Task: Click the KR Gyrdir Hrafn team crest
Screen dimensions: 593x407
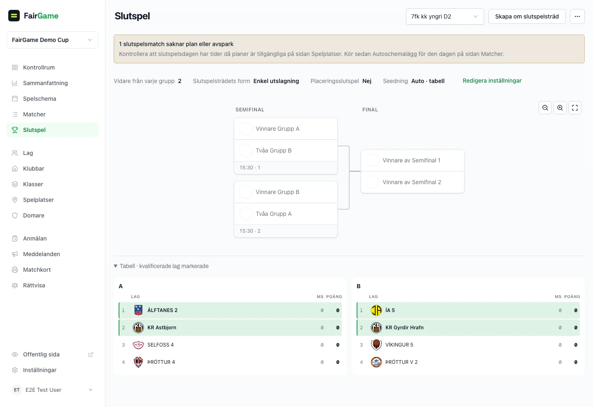Action: tap(376, 328)
